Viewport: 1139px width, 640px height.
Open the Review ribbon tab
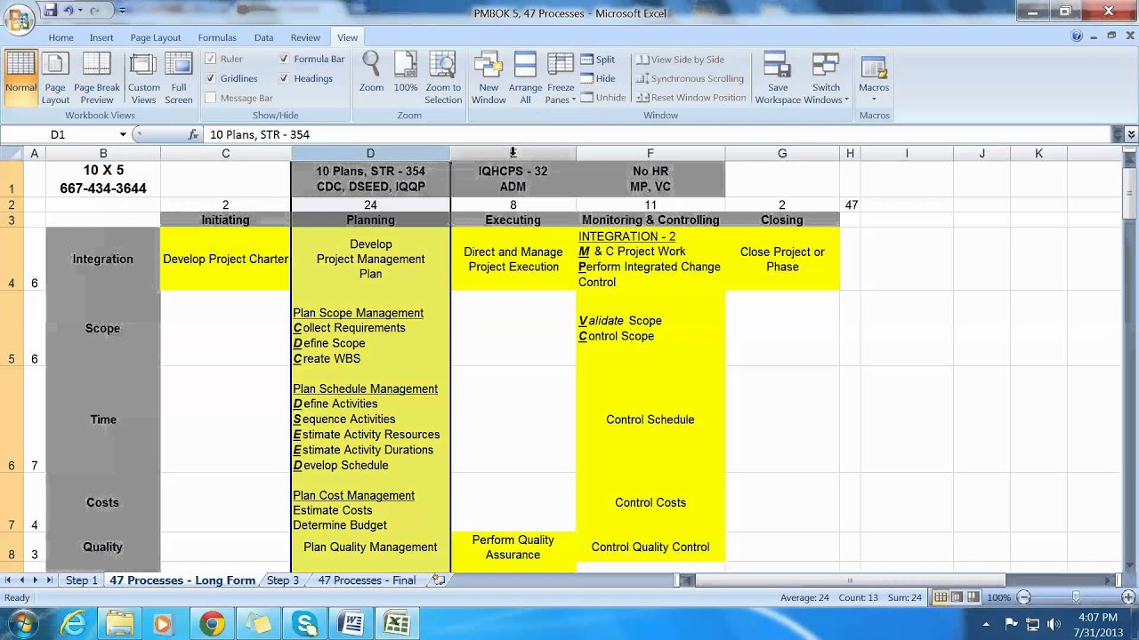coord(305,37)
